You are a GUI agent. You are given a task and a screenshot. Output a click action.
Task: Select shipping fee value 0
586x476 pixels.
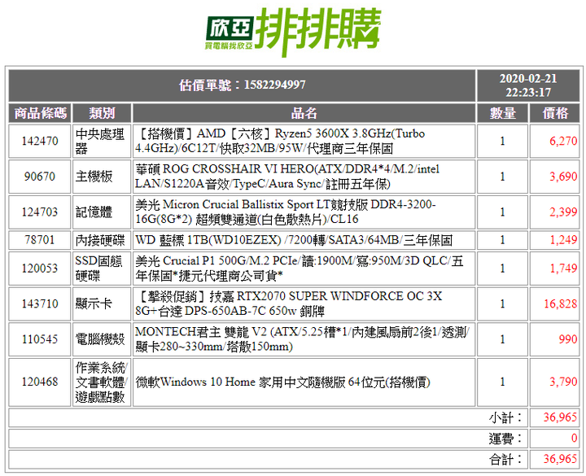pos(575,439)
